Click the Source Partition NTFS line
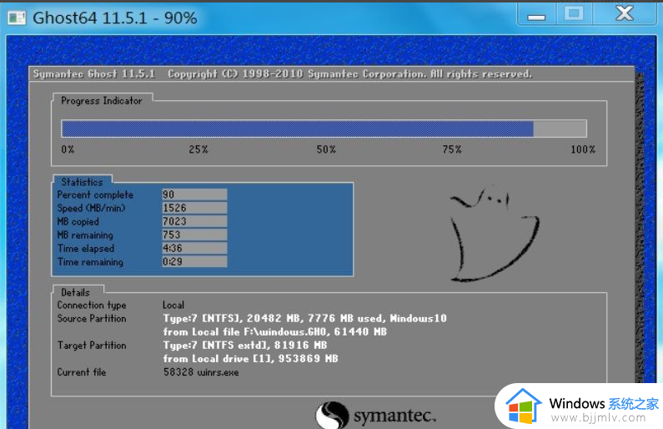This screenshot has height=429, width=663. pyautogui.click(x=305, y=318)
